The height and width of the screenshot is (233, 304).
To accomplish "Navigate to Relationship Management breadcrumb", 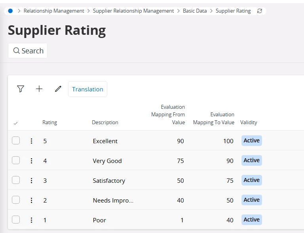I will (x=54, y=11).
